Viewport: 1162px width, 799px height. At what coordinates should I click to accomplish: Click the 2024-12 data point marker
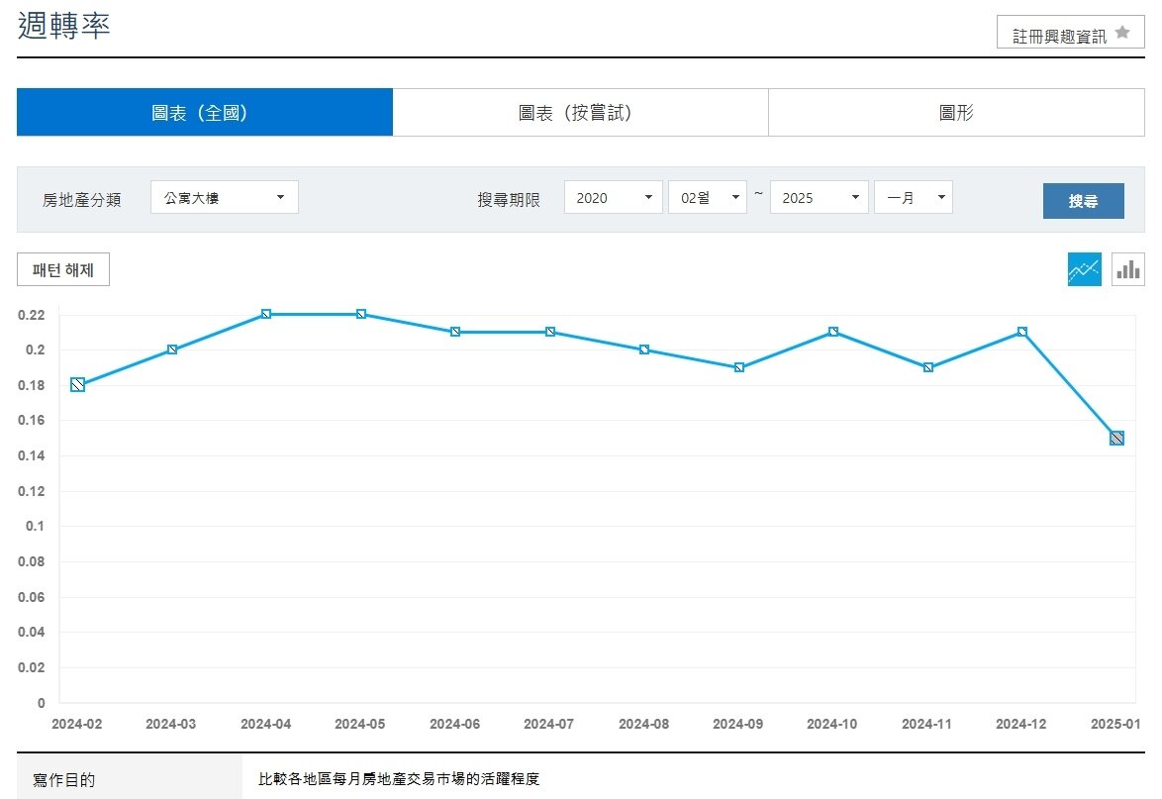pyautogui.click(x=1021, y=331)
